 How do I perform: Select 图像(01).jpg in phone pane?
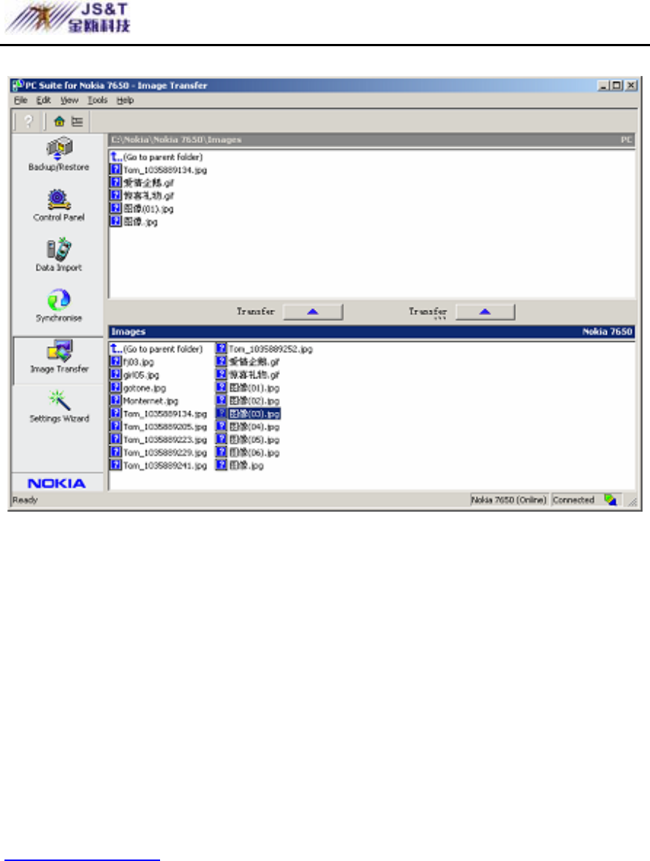tap(248, 388)
